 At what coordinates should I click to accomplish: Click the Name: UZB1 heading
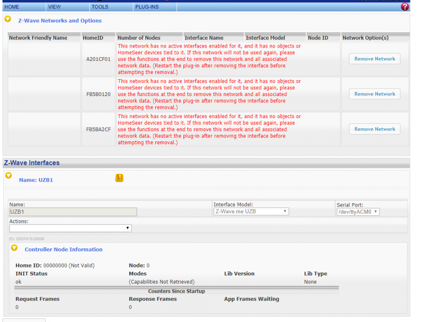[36, 180]
